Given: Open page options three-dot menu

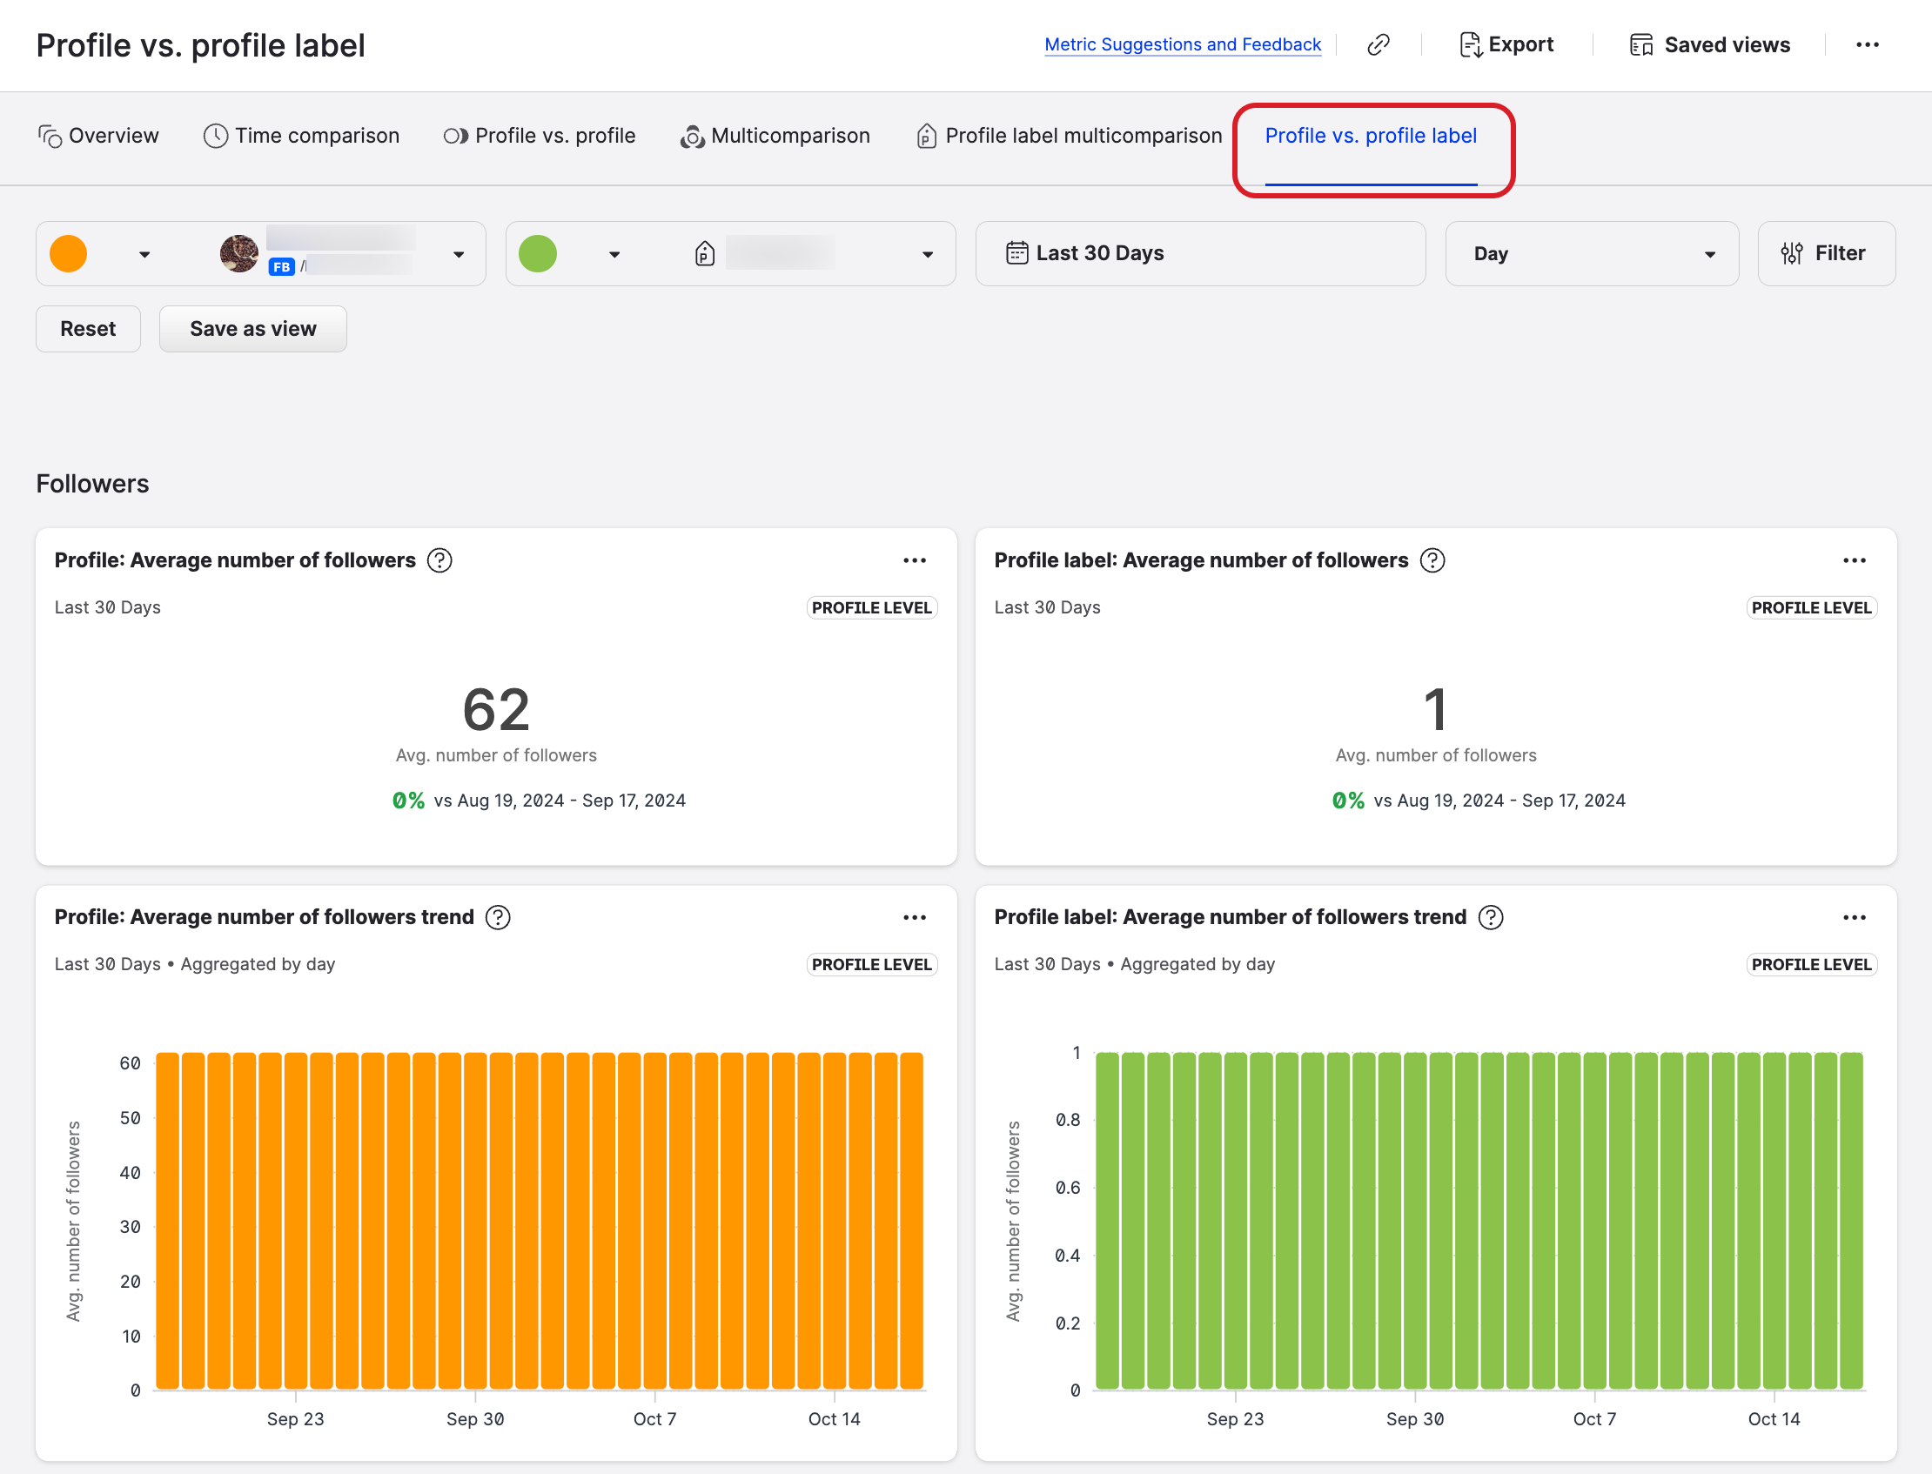Looking at the screenshot, I should click(1867, 44).
